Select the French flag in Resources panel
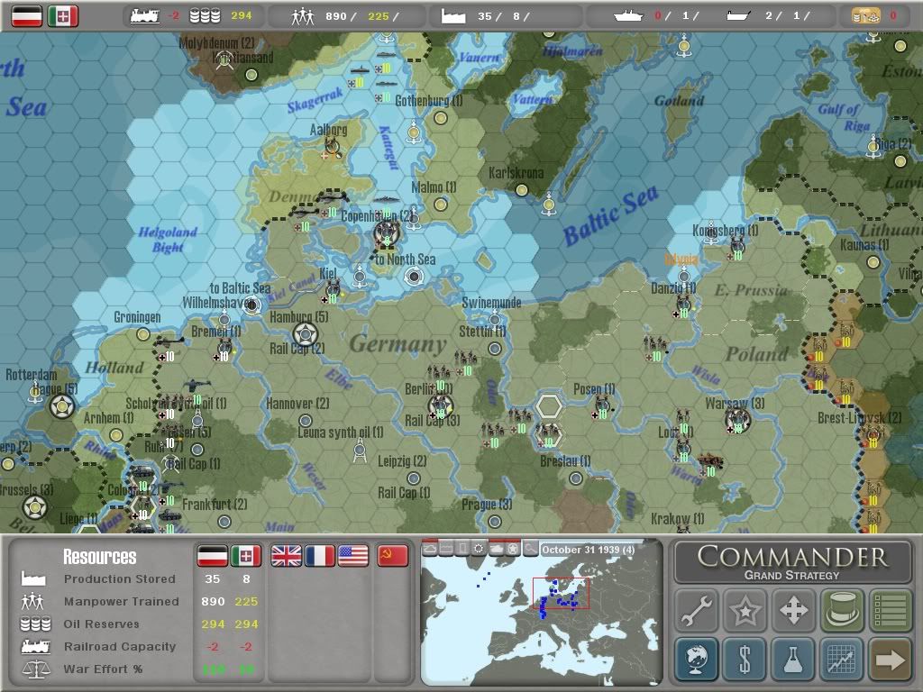This screenshot has height=692, width=923. coord(320,555)
